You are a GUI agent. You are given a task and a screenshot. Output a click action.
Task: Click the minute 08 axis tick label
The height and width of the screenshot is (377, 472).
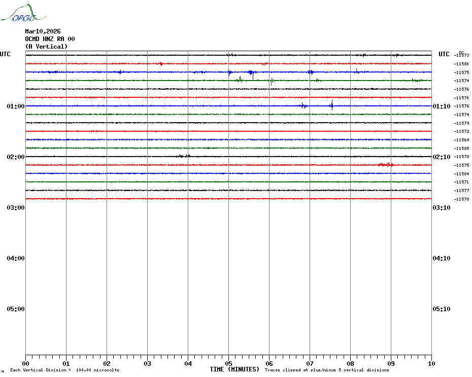[x=350, y=363]
